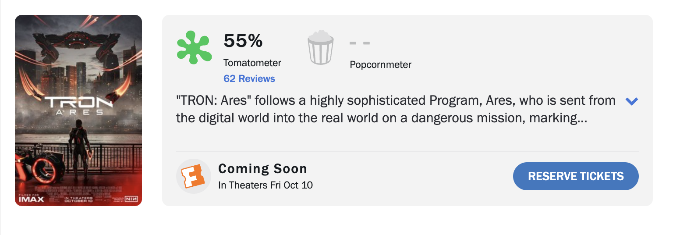Viewport: 687px width, 235px height.
Task: Click the 55% Tomatometer score
Action: pyautogui.click(x=243, y=41)
